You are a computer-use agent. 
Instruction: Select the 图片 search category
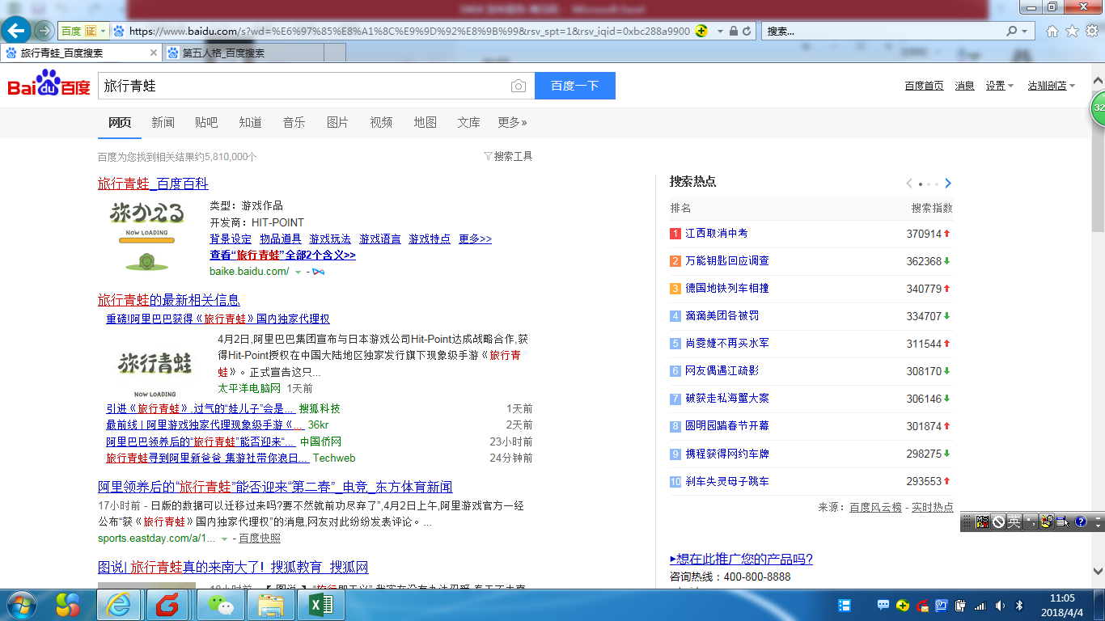click(337, 122)
